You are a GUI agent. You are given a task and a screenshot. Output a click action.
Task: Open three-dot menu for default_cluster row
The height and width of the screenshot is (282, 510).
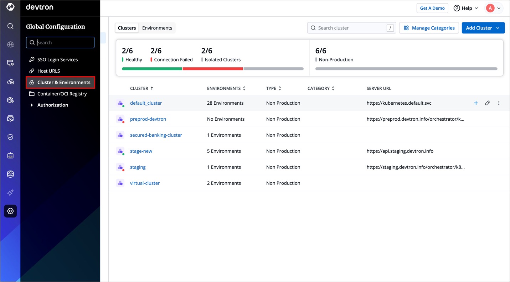(x=499, y=103)
